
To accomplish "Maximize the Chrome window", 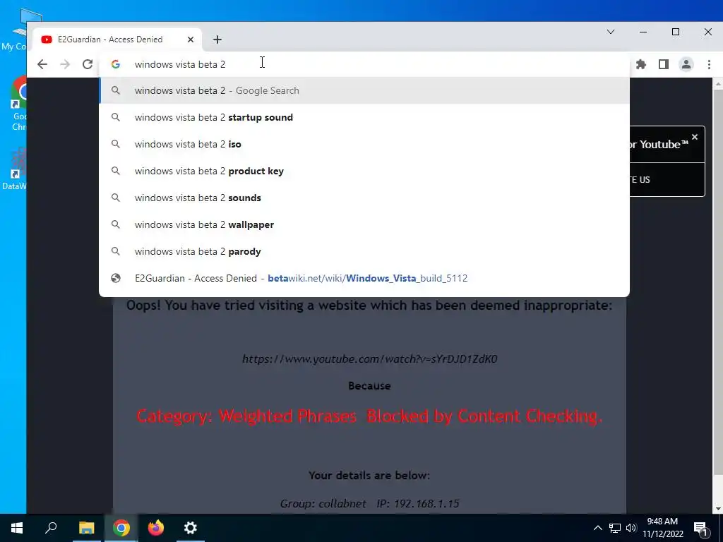I will point(676,32).
